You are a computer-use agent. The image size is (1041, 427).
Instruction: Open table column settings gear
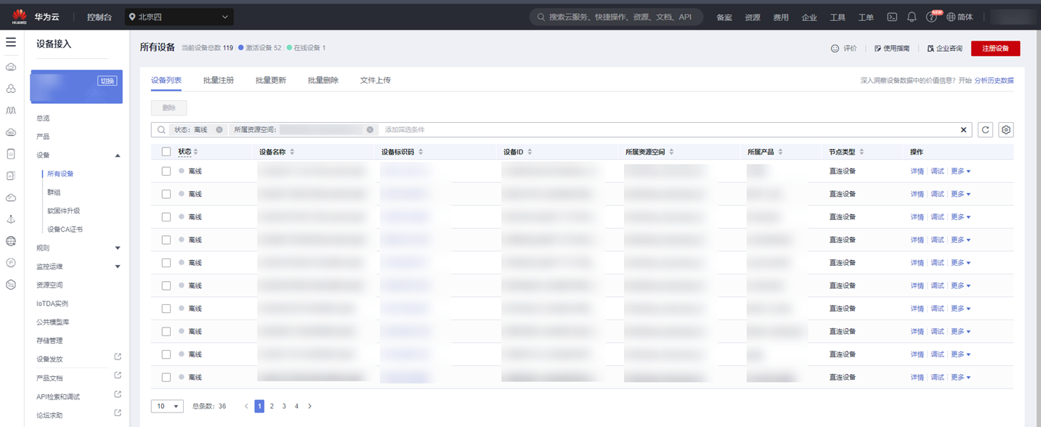click(x=1006, y=130)
